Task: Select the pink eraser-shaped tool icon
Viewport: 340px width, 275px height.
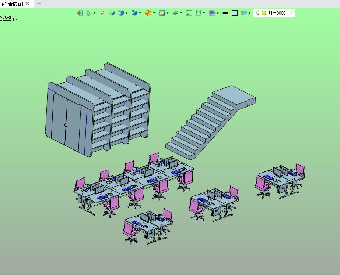Action: [x=103, y=13]
